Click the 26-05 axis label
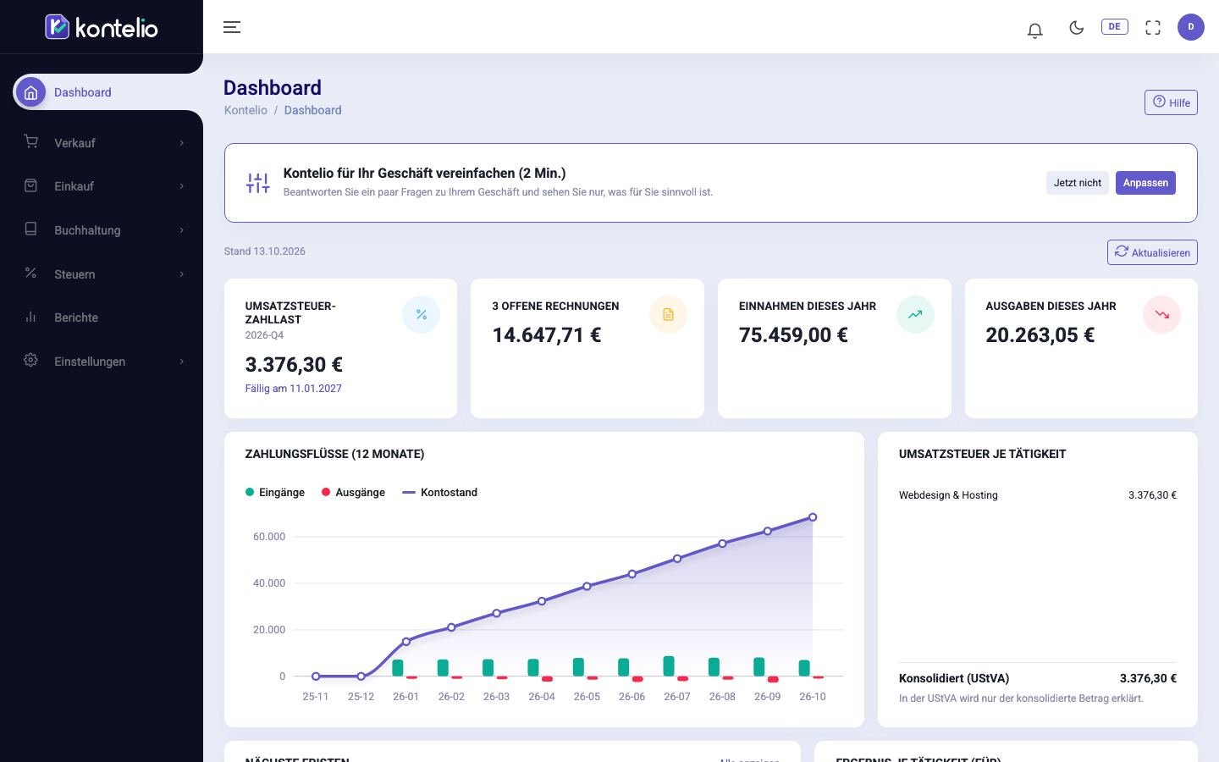This screenshot has width=1219, height=762. (587, 697)
